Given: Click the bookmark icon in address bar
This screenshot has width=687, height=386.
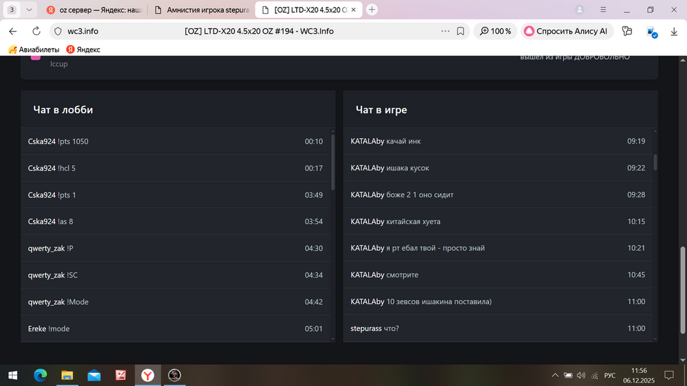Looking at the screenshot, I should point(461,31).
